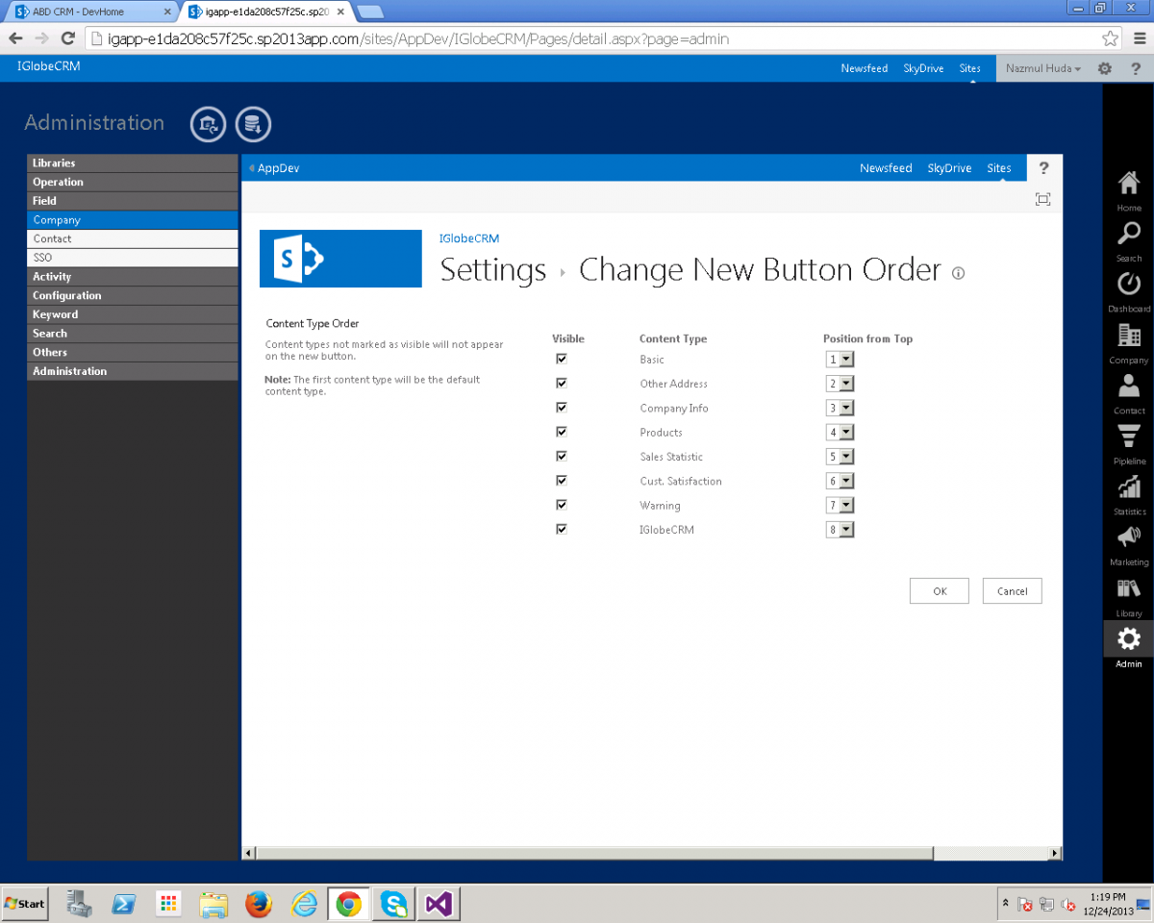Click OK to save button order
The height and width of the screenshot is (923, 1154).
pos(940,591)
